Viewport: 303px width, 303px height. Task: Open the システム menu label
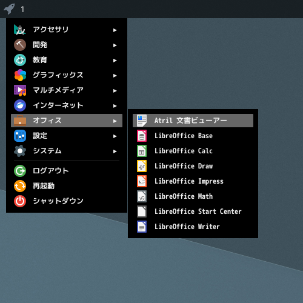tap(47, 151)
